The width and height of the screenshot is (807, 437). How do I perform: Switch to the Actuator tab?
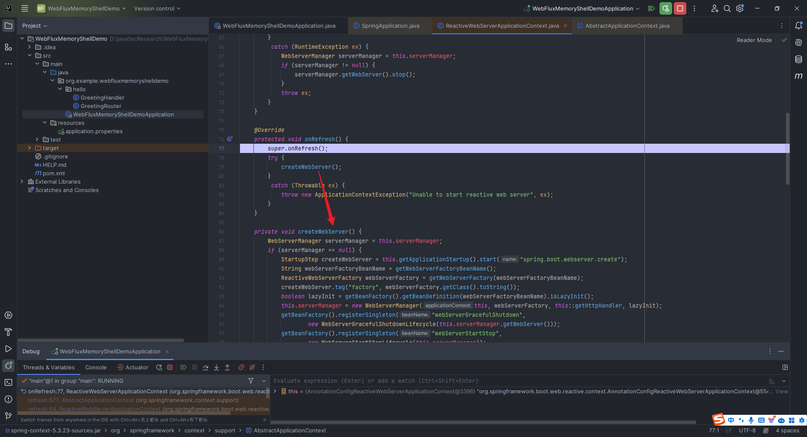point(133,367)
